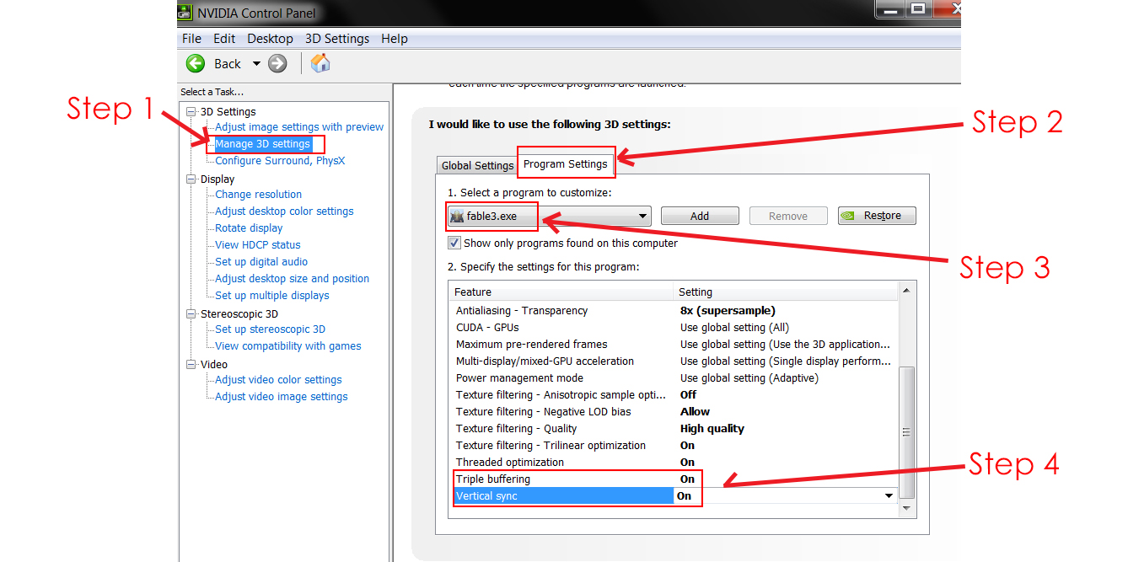
Task: Click the High quality setting value
Action: tap(712, 429)
